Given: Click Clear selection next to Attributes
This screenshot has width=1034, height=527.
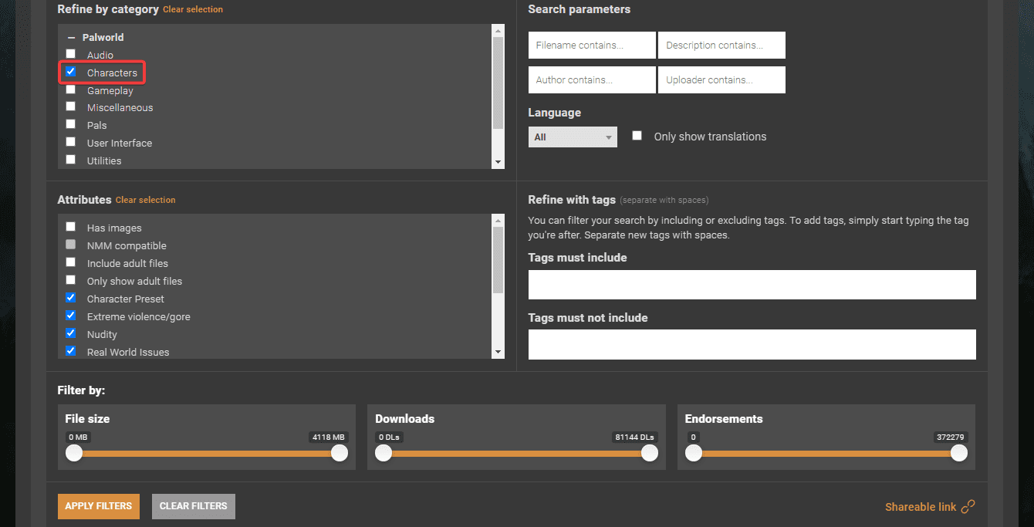Looking at the screenshot, I should 145,200.
